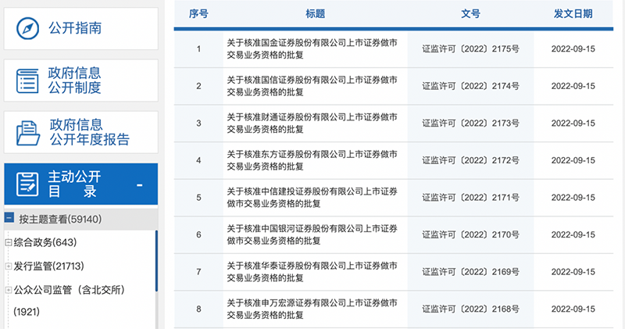Open approval notice for 申万宏源证券 market-making
The height and width of the screenshot is (329, 625).
click(x=312, y=309)
